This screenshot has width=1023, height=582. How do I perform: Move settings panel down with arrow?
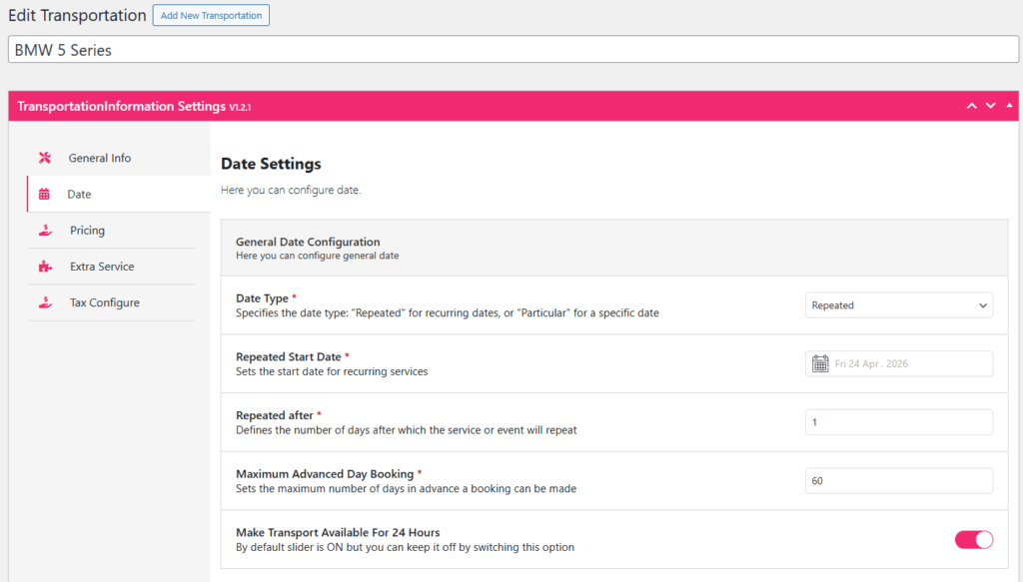[990, 106]
